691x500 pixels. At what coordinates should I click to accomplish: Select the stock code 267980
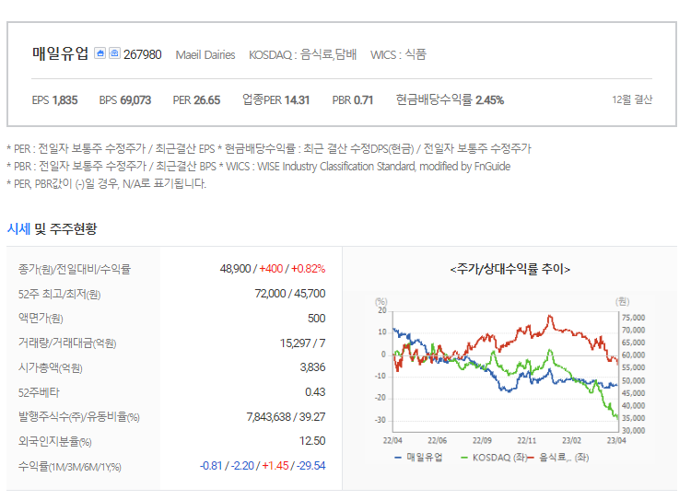[142, 54]
